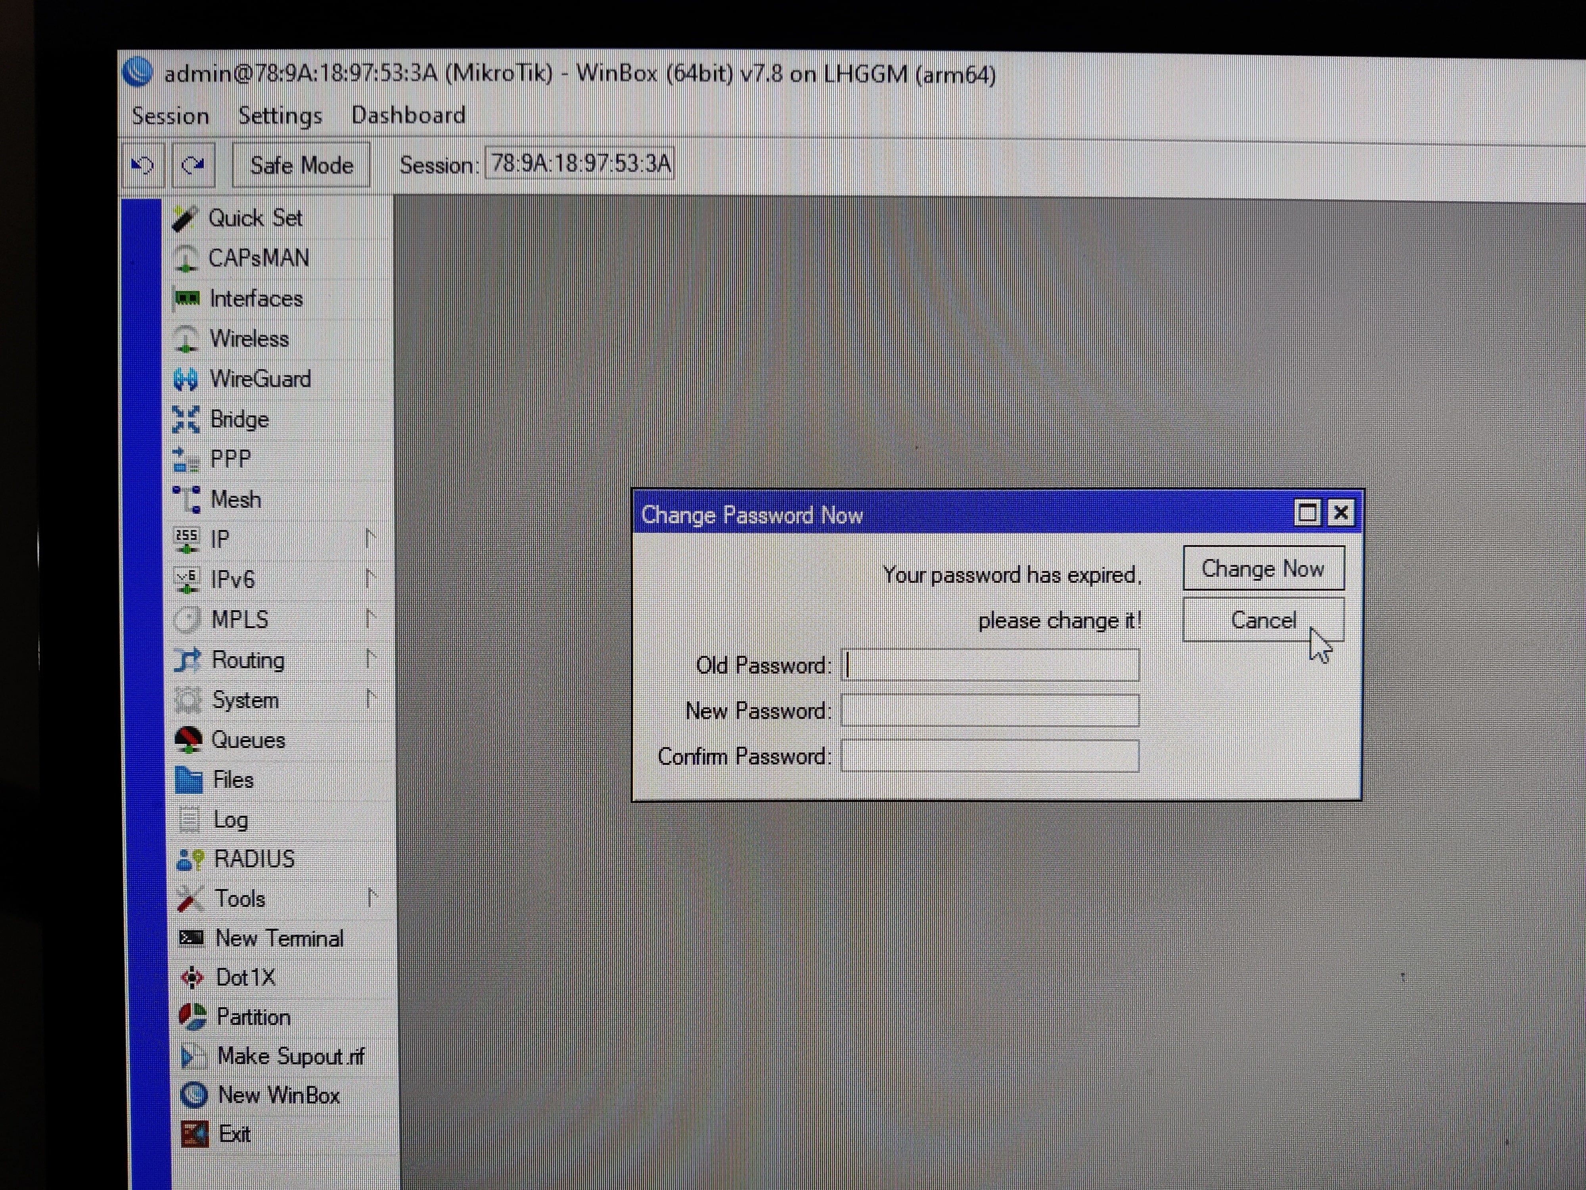1586x1190 pixels.
Task: Click the Redo arrow toolbar button
Action: [x=193, y=165]
